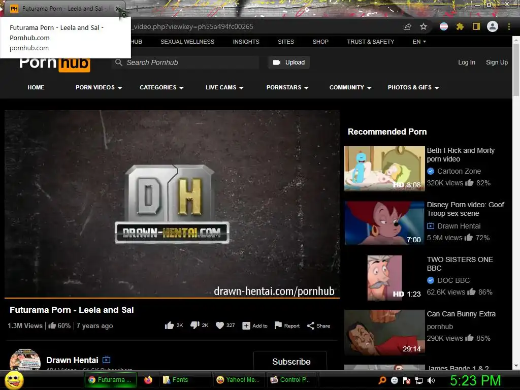
Task: Click the Drawn Hentai channel avatar
Action: pyautogui.click(x=25, y=360)
